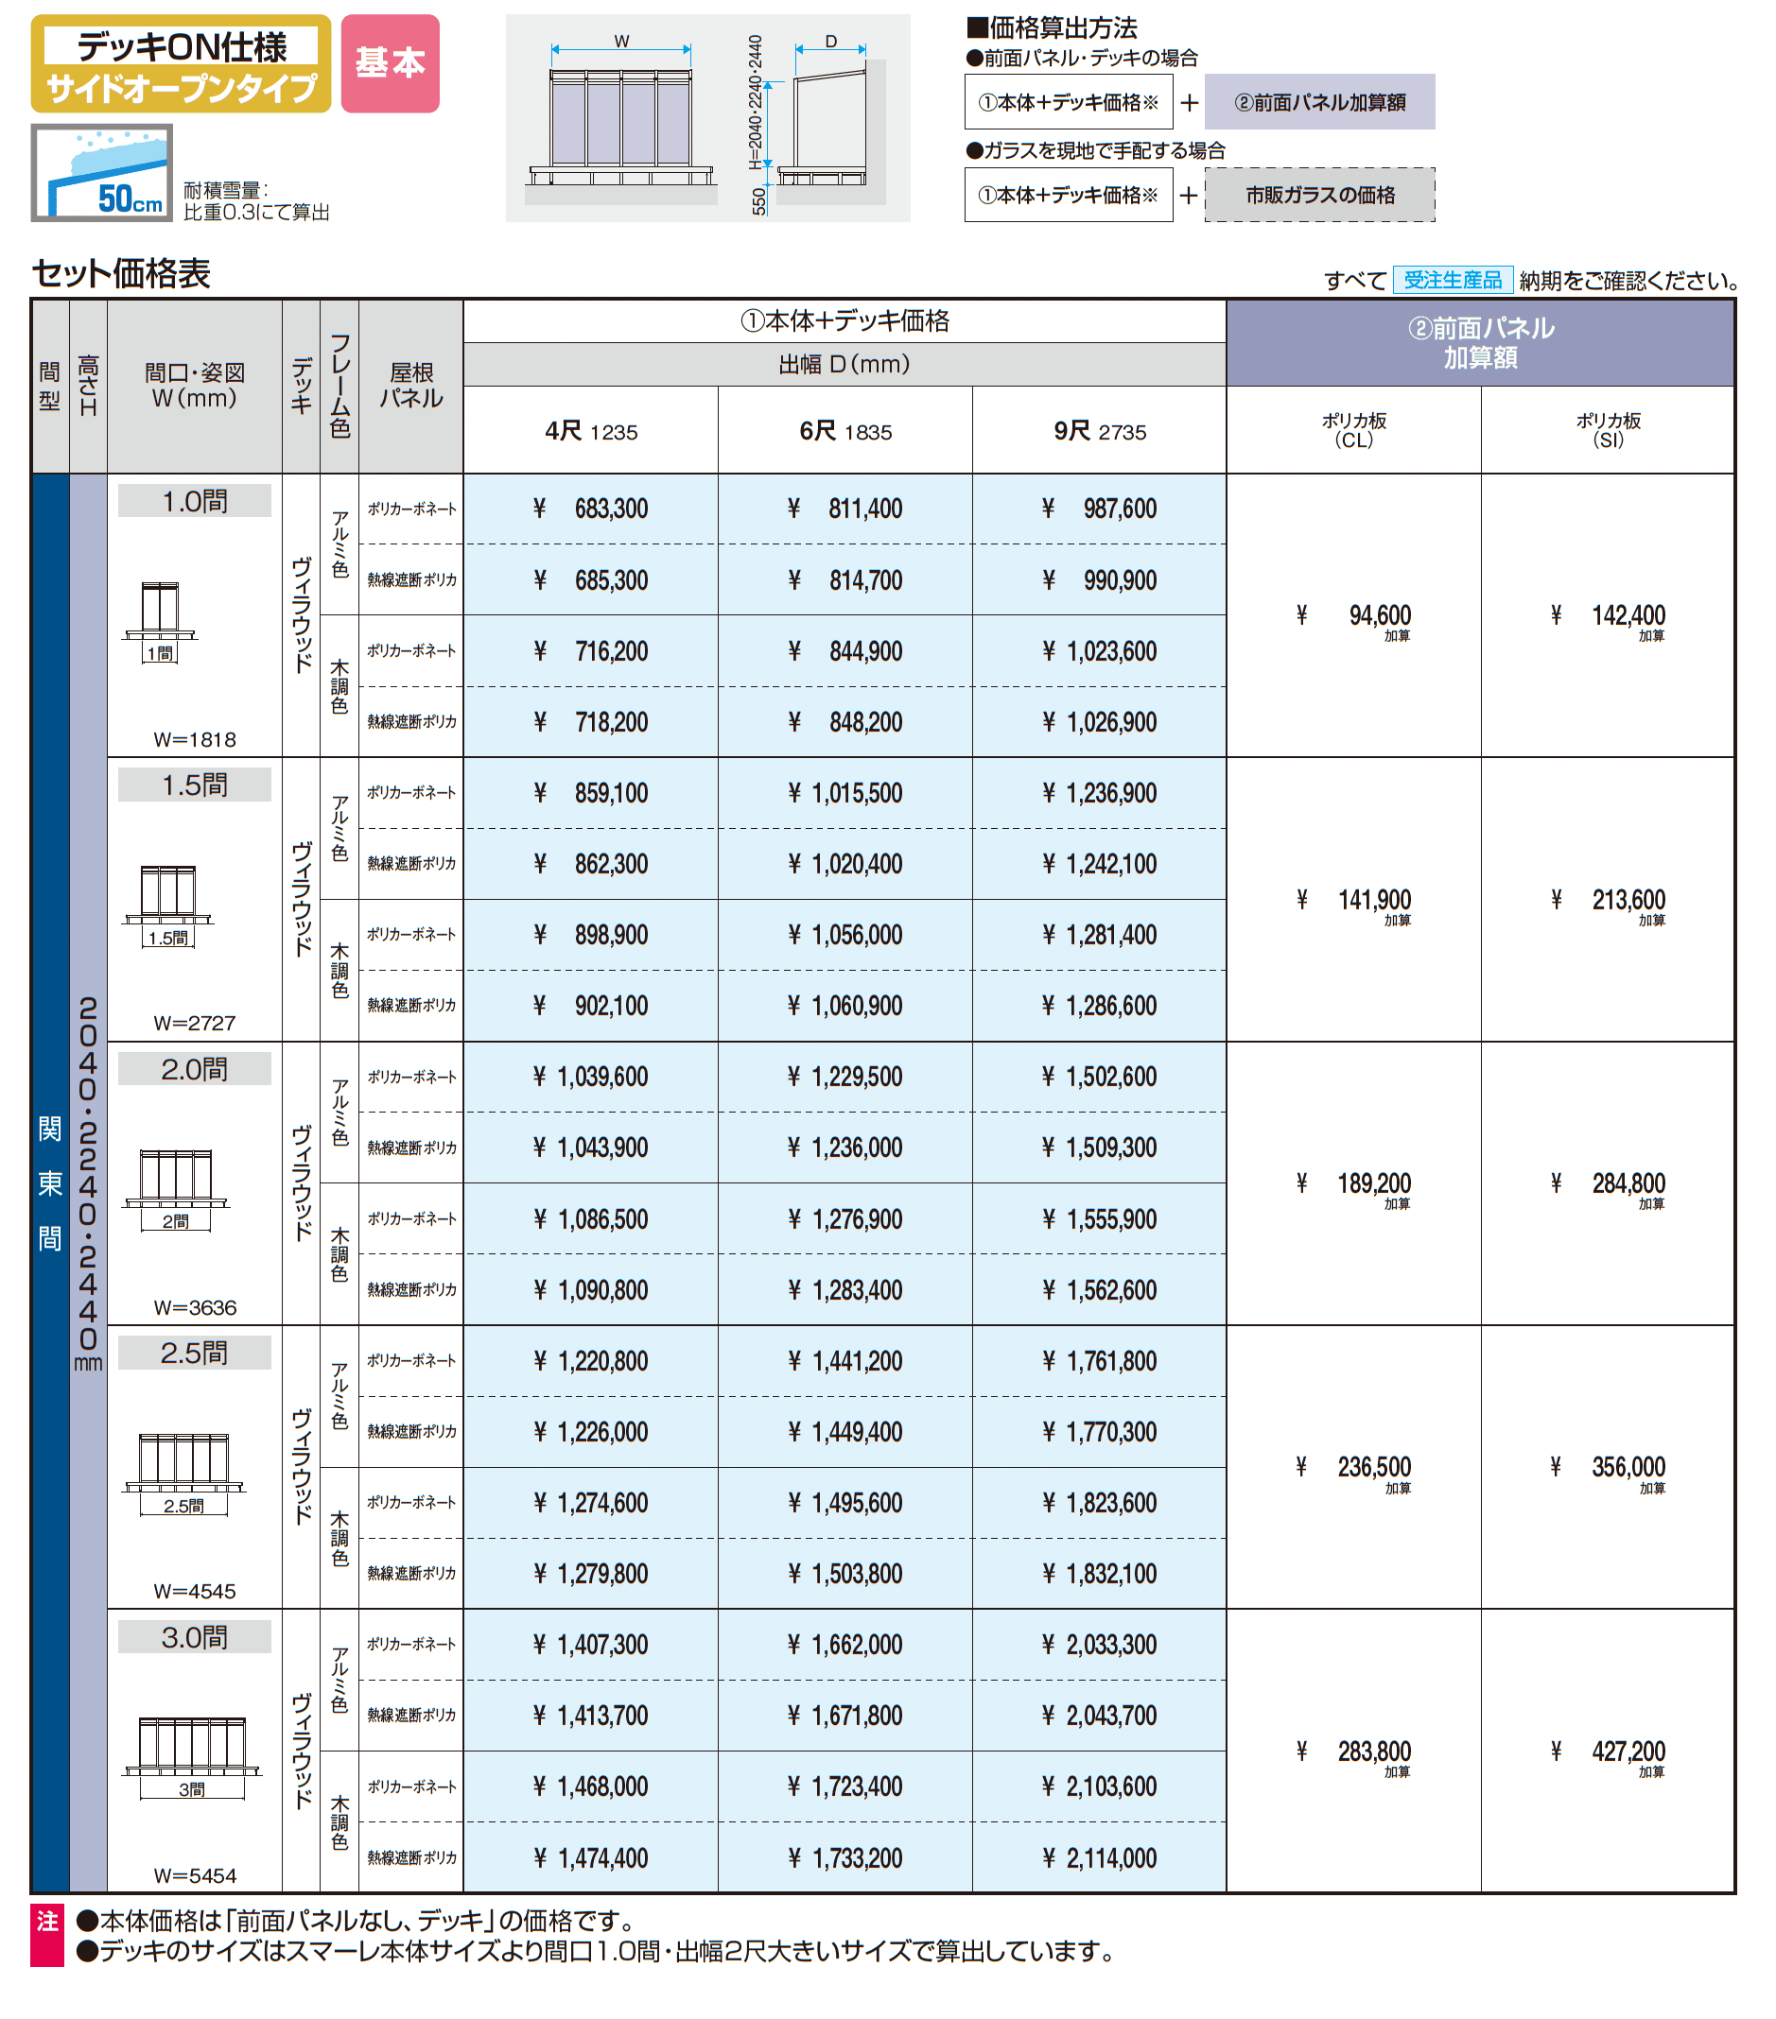Viewport: 1776px width, 2019px height.
Task: Click the ¥683,300 price cell
Action: tap(591, 509)
